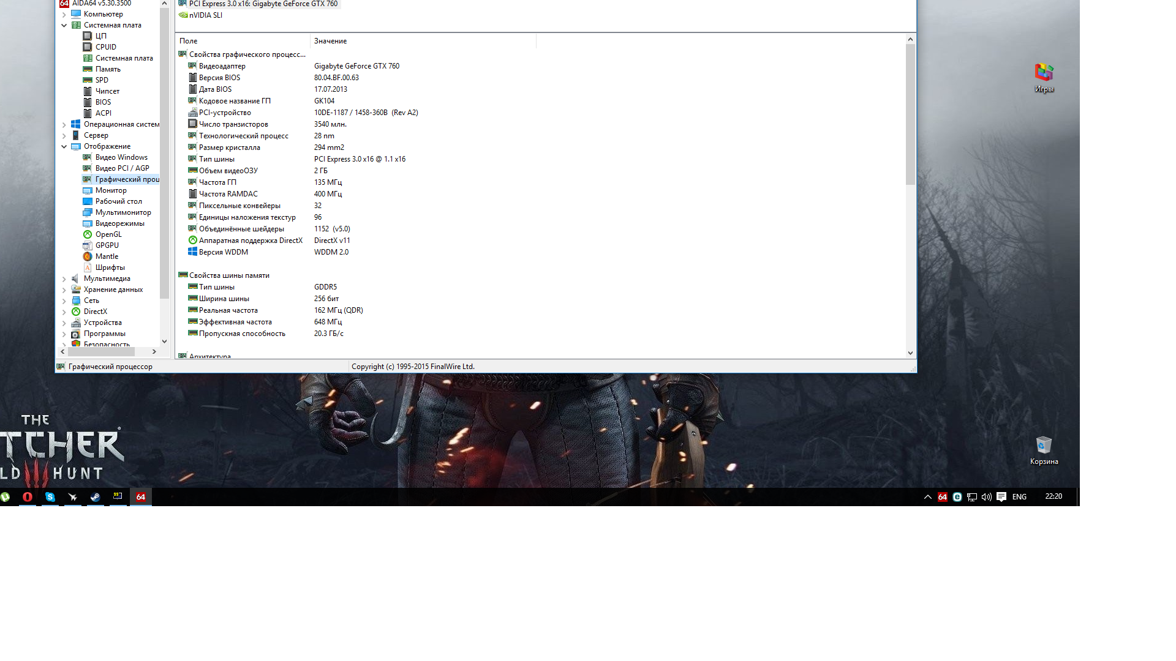Open Skype from the taskbar

50,497
